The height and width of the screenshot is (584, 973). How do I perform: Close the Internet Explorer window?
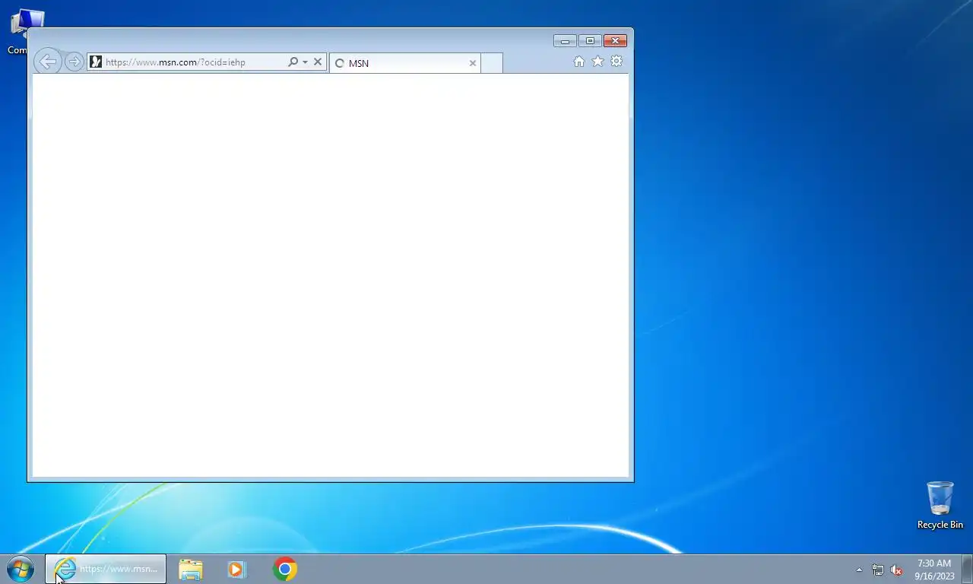click(615, 41)
